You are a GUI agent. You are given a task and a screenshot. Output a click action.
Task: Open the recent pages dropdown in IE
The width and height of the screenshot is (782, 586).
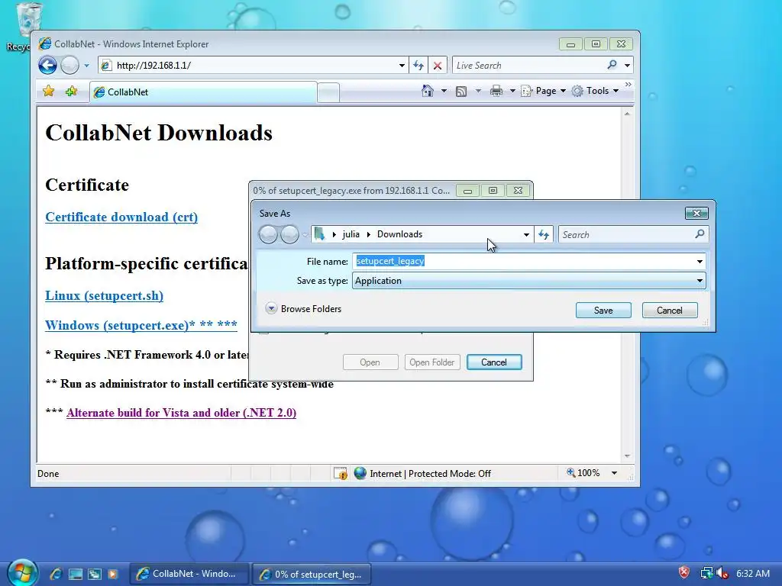click(86, 66)
